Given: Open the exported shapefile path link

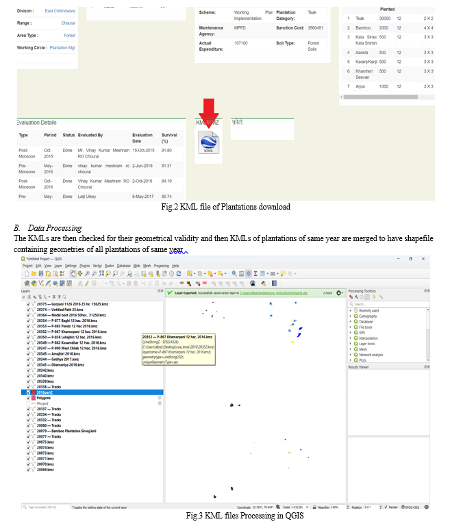Looking at the screenshot, I should (x=273, y=293).
